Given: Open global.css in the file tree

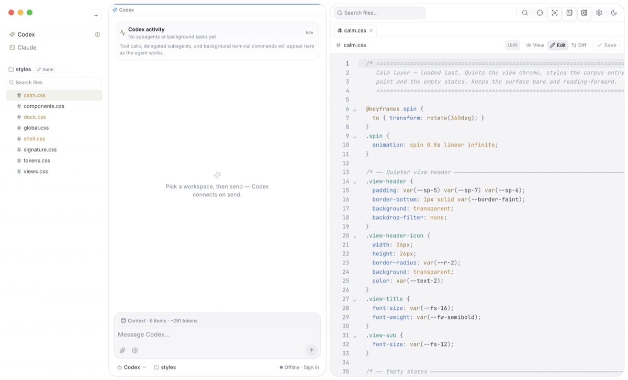Looking at the screenshot, I should 54,128.
